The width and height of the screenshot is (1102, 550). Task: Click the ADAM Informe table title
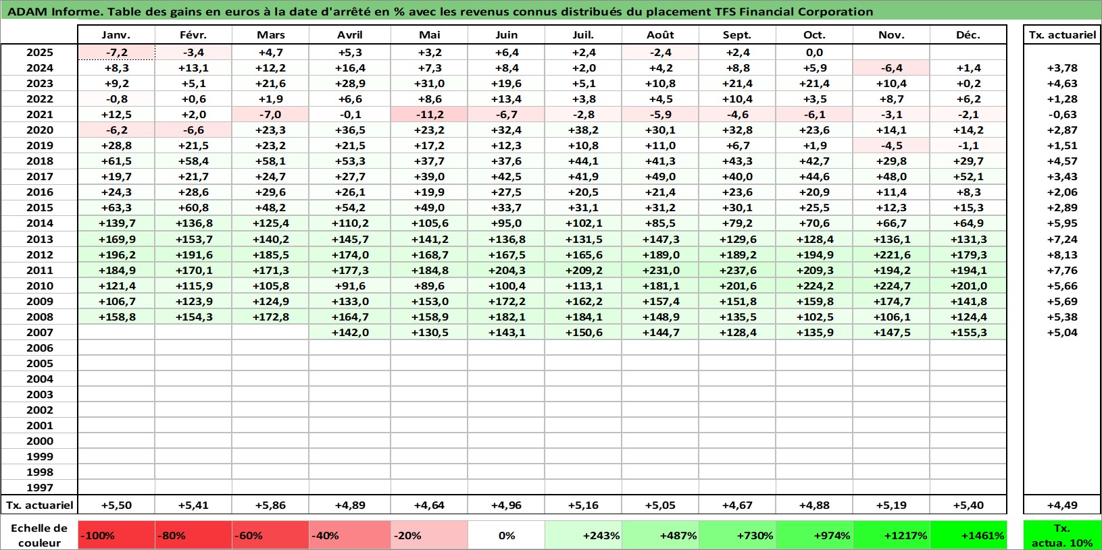pos(440,11)
